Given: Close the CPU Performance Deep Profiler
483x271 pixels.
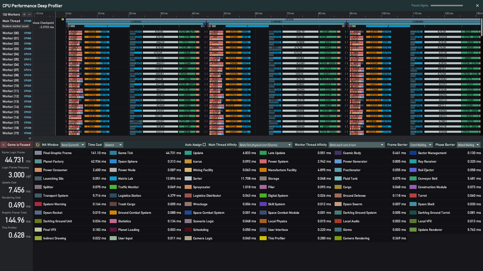Looking at the screenshot, I should 477,6.
